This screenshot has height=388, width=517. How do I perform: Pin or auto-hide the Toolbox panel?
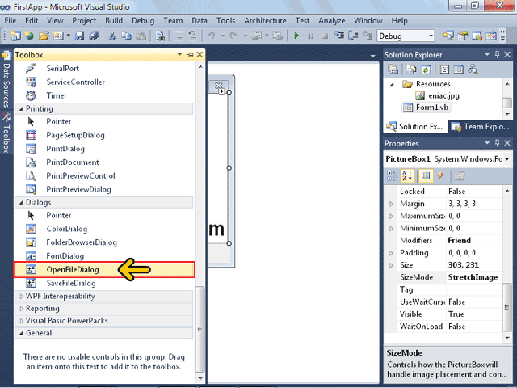[x=190, y=54]
